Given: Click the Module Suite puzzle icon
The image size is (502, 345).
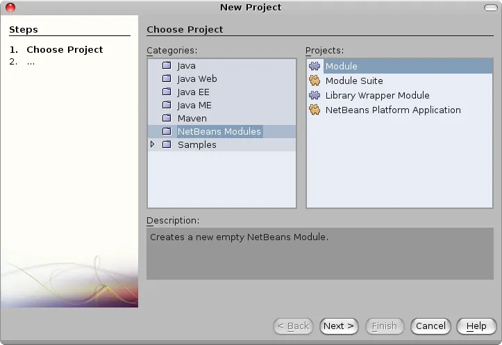Looking at the screenshot, I should click(x=315, y=81).
